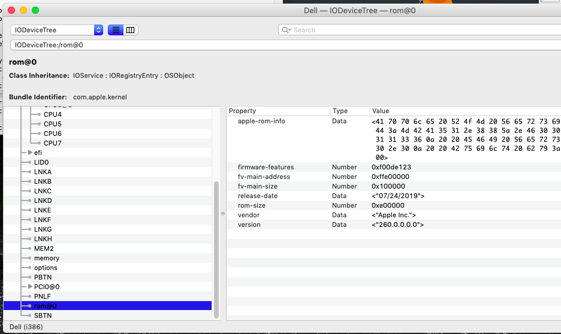Select LNKE in the device tree
Viewport: 561px width, 334px height.
tap(43, 210)
